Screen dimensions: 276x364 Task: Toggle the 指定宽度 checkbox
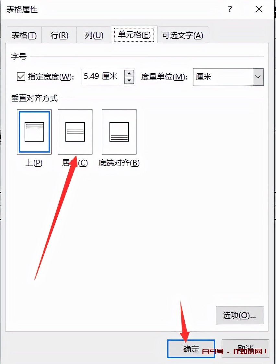pos(21,76)
